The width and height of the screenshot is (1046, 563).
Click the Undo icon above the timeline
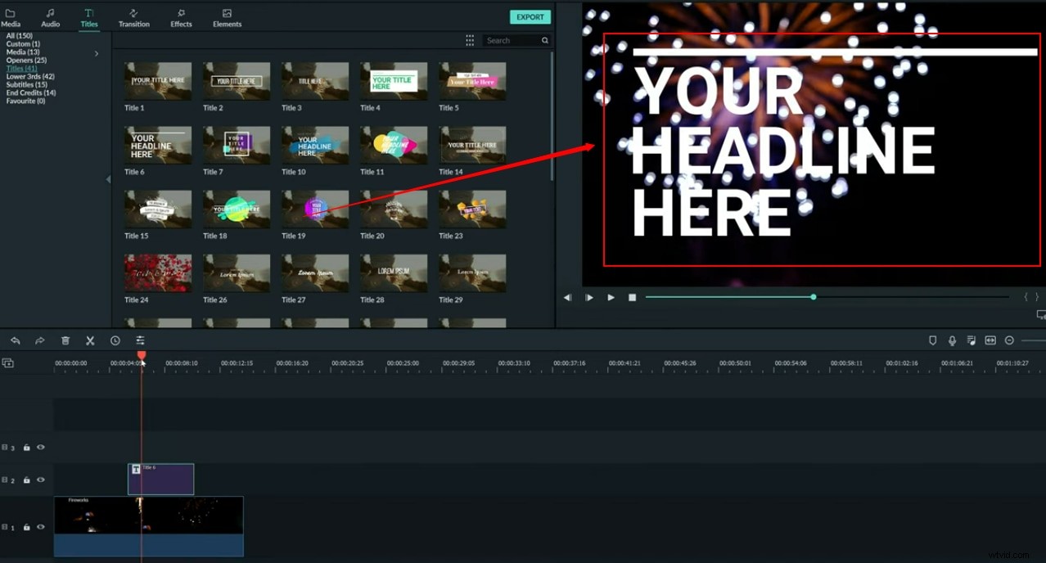coord(15,340)
